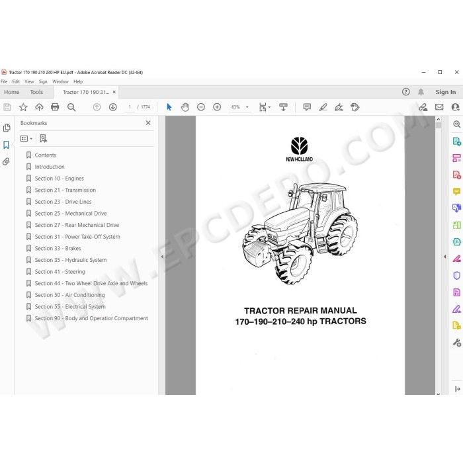Go to next page arrow icon

pos(113,107)
